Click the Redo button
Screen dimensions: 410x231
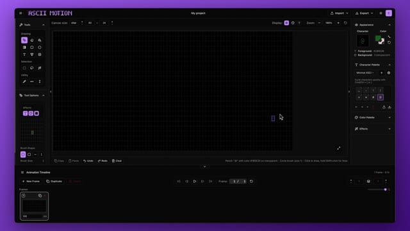(102, 161)
